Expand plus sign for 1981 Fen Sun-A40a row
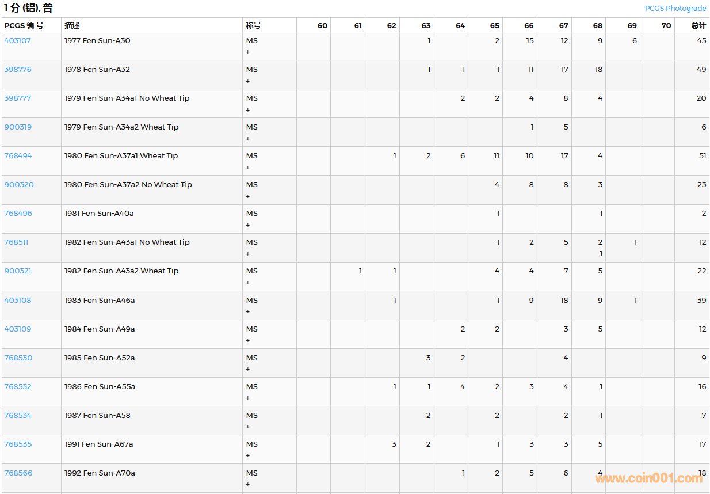Viewport: 710px width, 494px height. (248, 225)
